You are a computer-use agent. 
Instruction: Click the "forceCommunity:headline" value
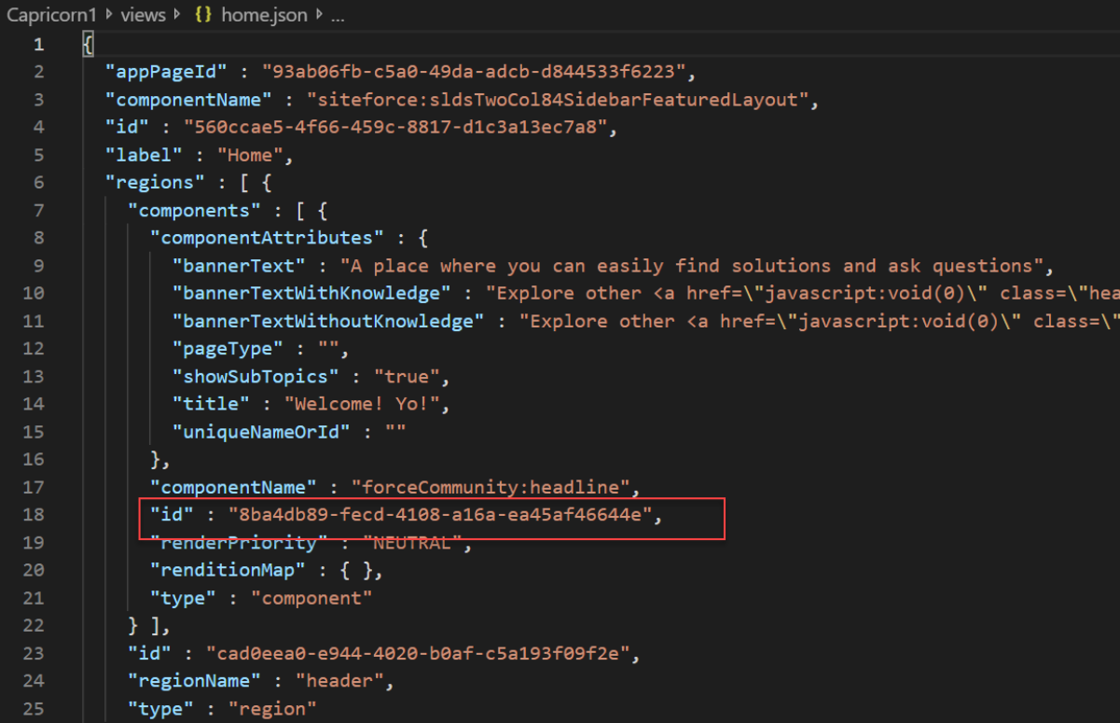click(x=491, y=487)
